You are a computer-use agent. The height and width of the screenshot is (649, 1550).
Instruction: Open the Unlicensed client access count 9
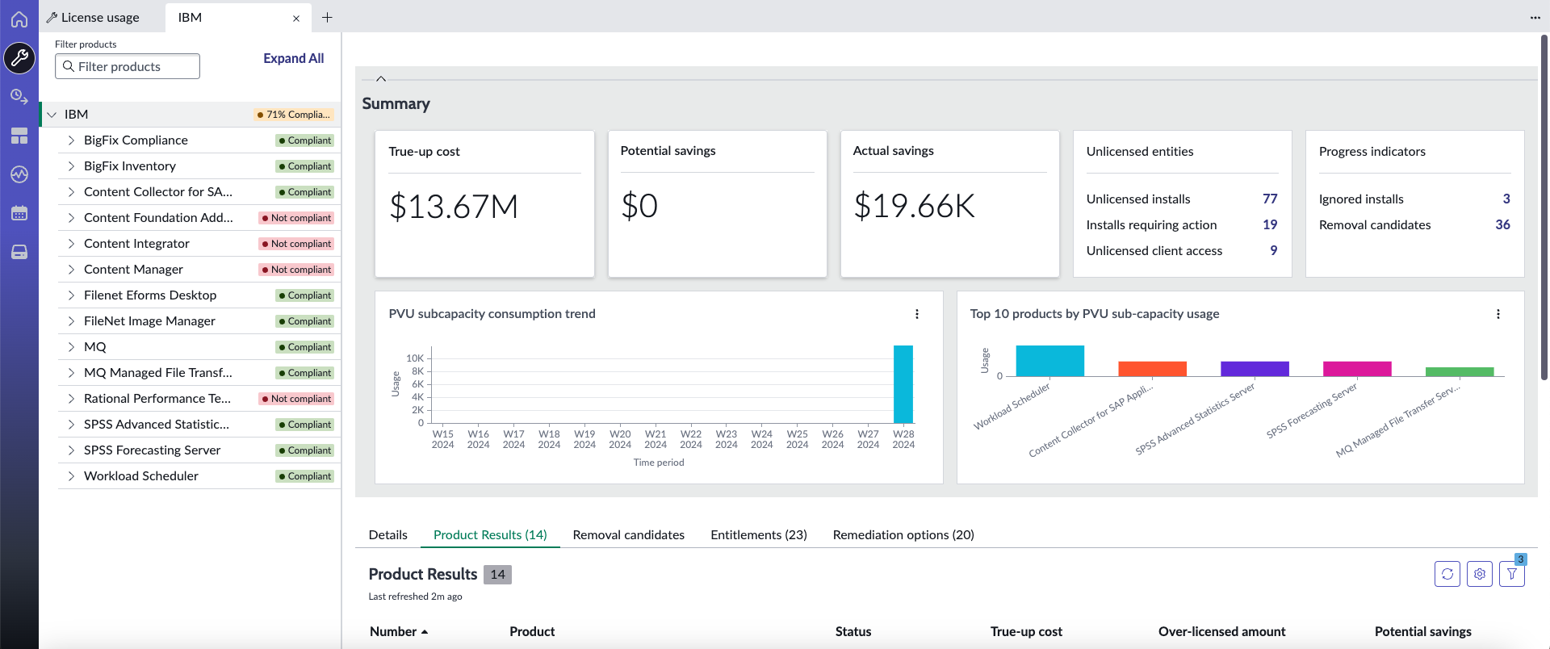click(x=1274, y=250)
